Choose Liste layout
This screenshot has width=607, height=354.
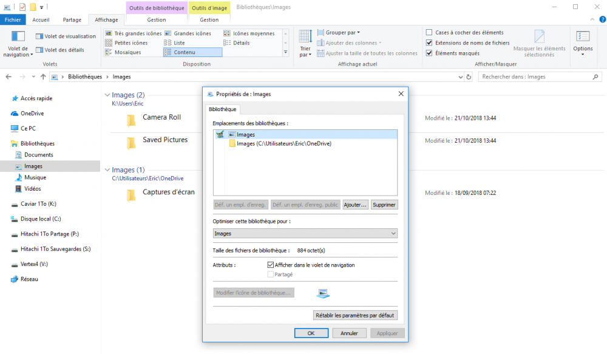(x=175, y=43)
